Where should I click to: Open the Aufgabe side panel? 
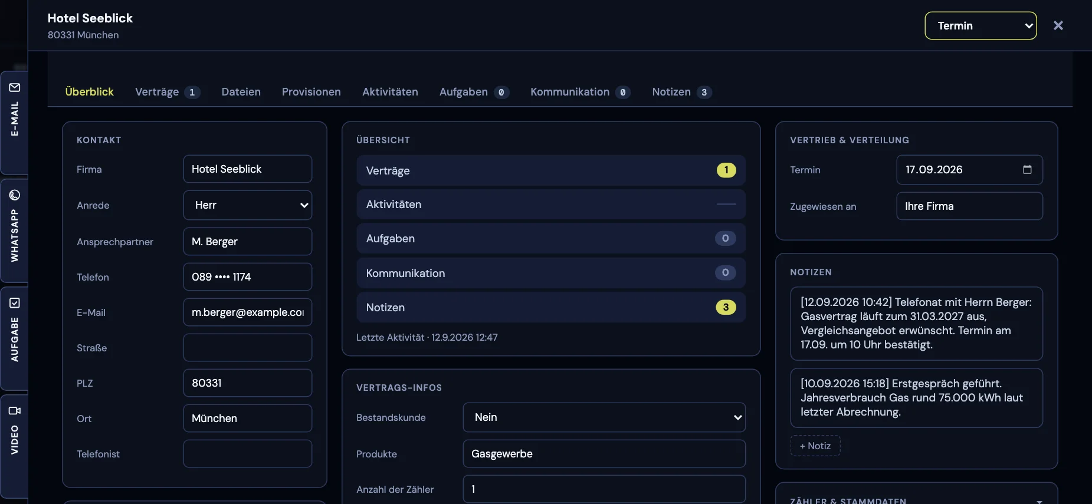coord(14,338)
